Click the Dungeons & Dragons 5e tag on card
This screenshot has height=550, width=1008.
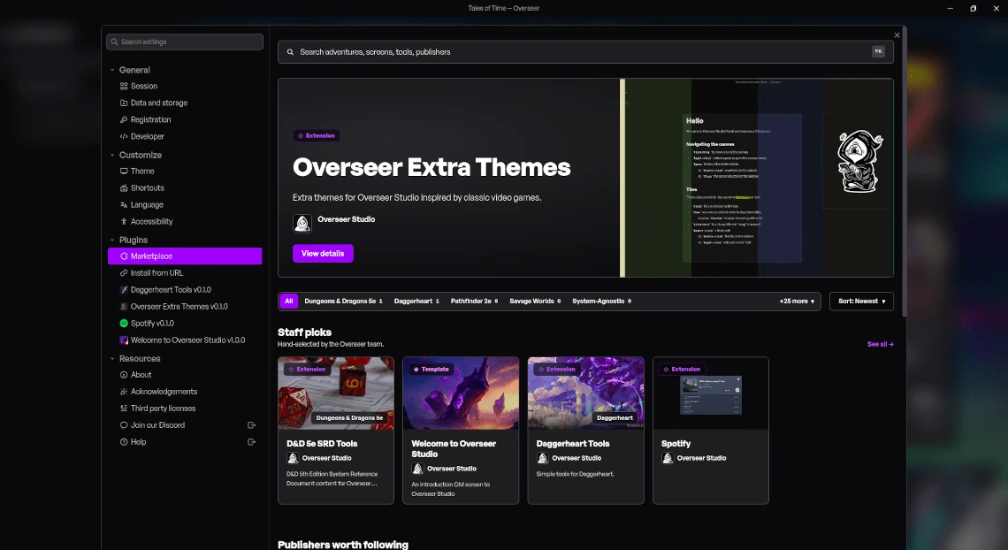tap(349, 417)
